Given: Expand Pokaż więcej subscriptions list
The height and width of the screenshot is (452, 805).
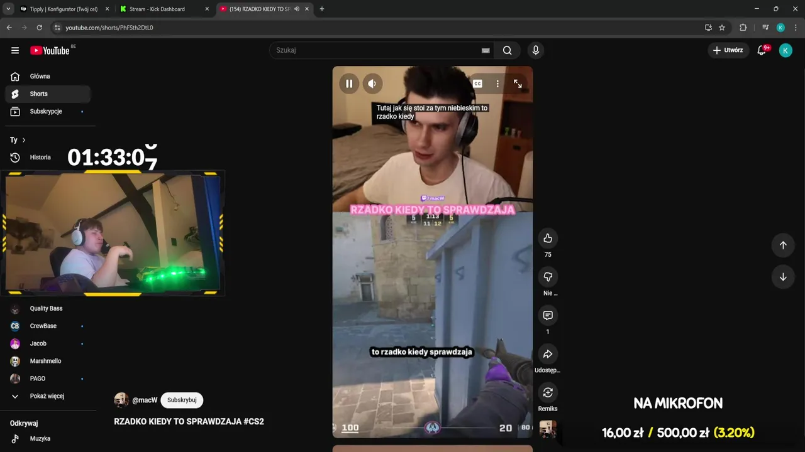Looking at the screenshot, I should 48,397.
